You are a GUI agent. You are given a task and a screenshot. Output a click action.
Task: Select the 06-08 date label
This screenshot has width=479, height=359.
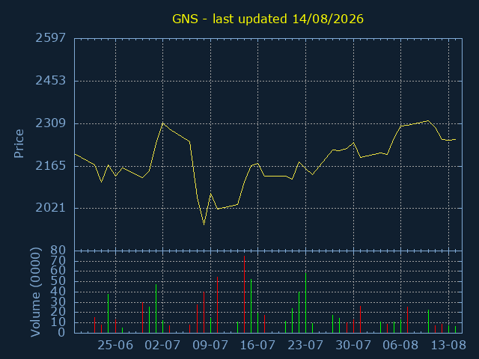(x=400, y=346)
